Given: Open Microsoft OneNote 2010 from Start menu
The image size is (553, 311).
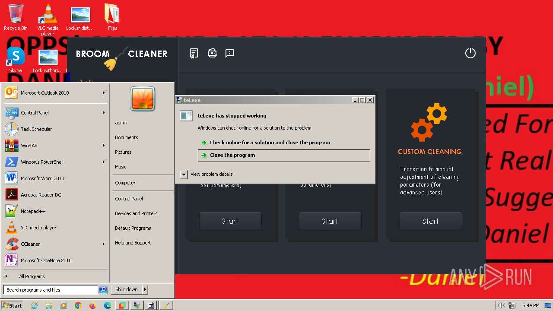Looking at the screenshot, I should click(x=55, y=260).
